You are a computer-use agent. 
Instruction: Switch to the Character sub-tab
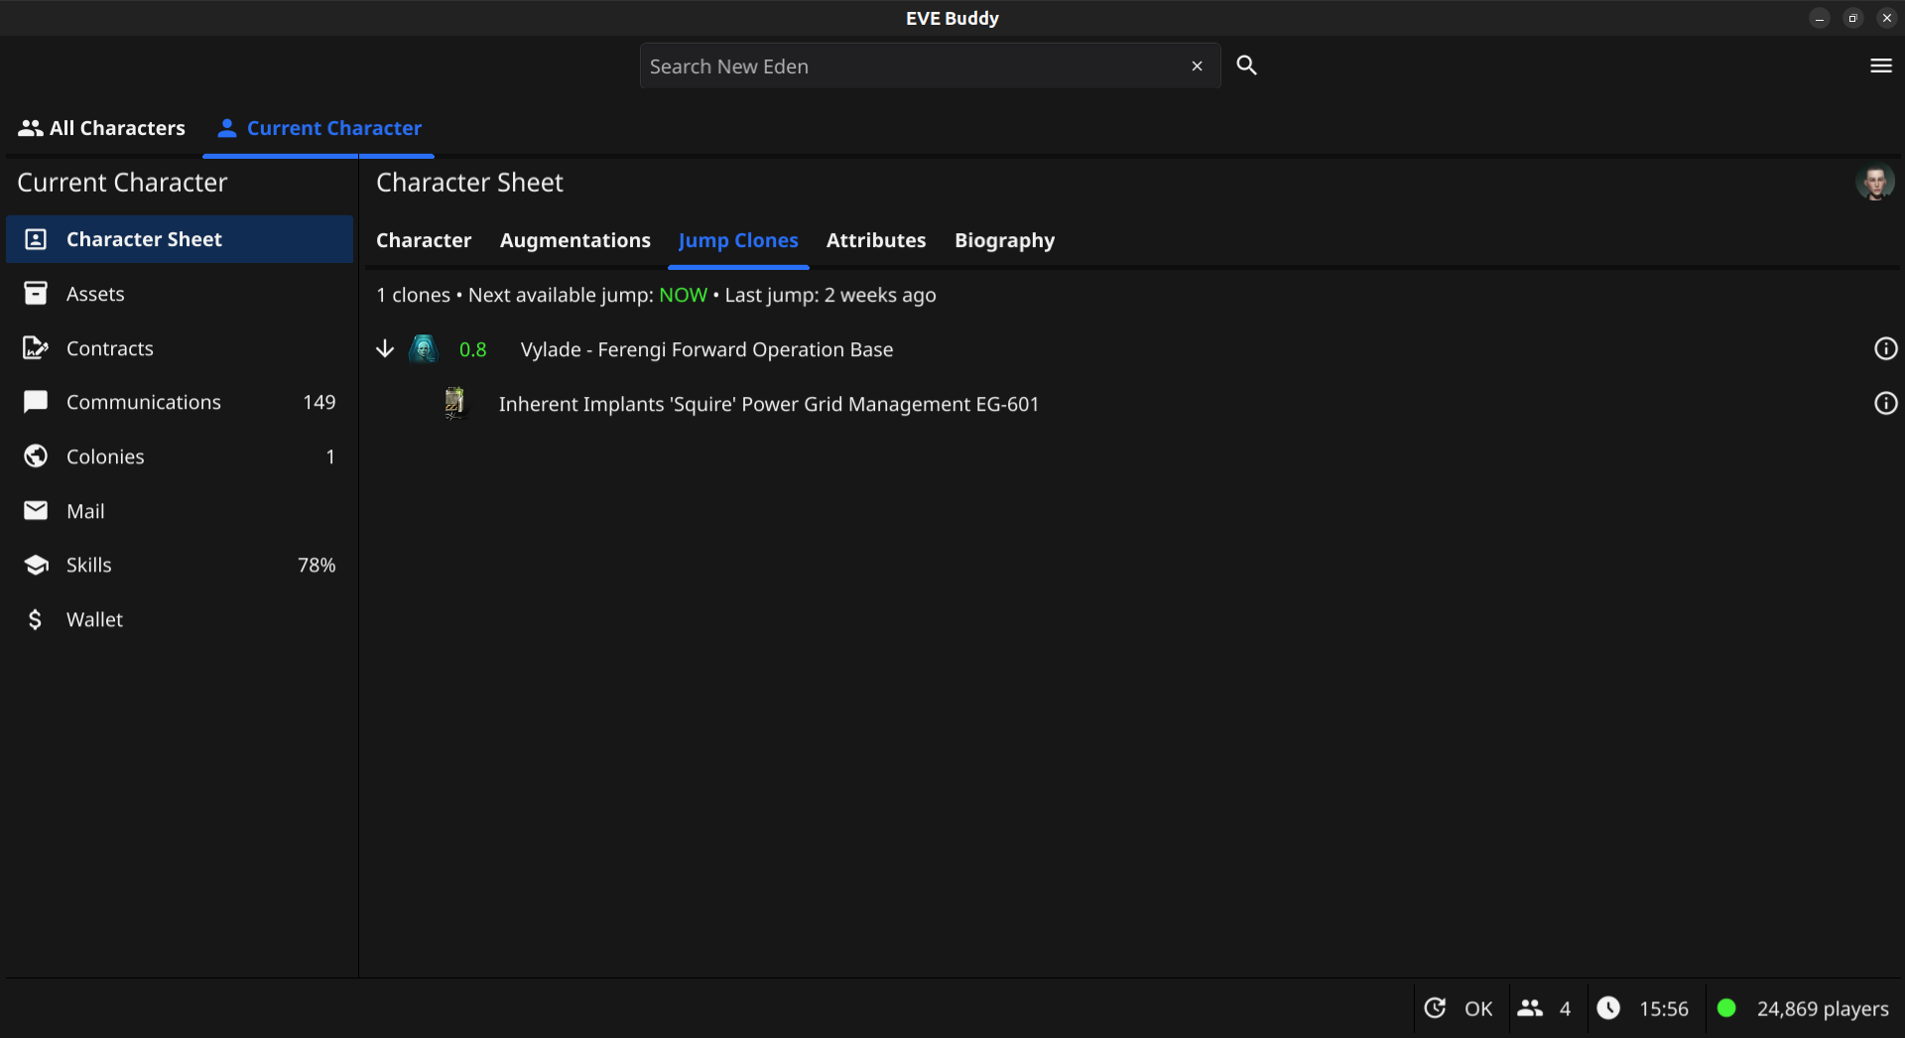[424, 240]
